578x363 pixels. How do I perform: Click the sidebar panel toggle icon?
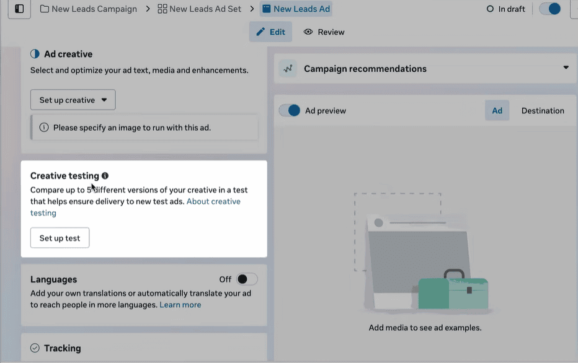(x=19, y=9)
